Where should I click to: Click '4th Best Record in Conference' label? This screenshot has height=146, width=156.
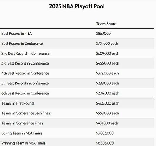(x=25, y=73)
